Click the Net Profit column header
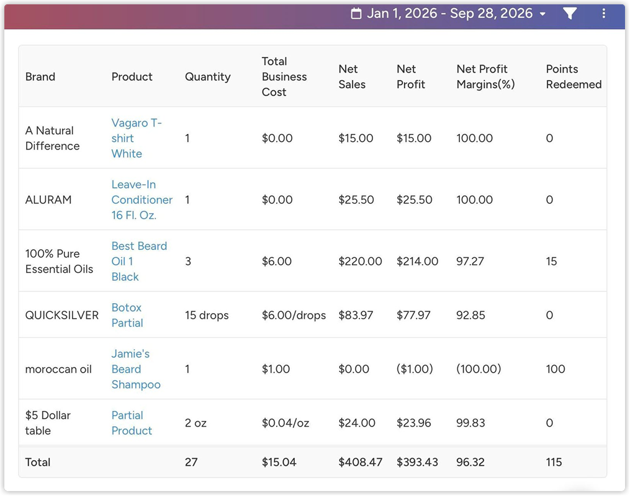630x496 pixels. 411,77
